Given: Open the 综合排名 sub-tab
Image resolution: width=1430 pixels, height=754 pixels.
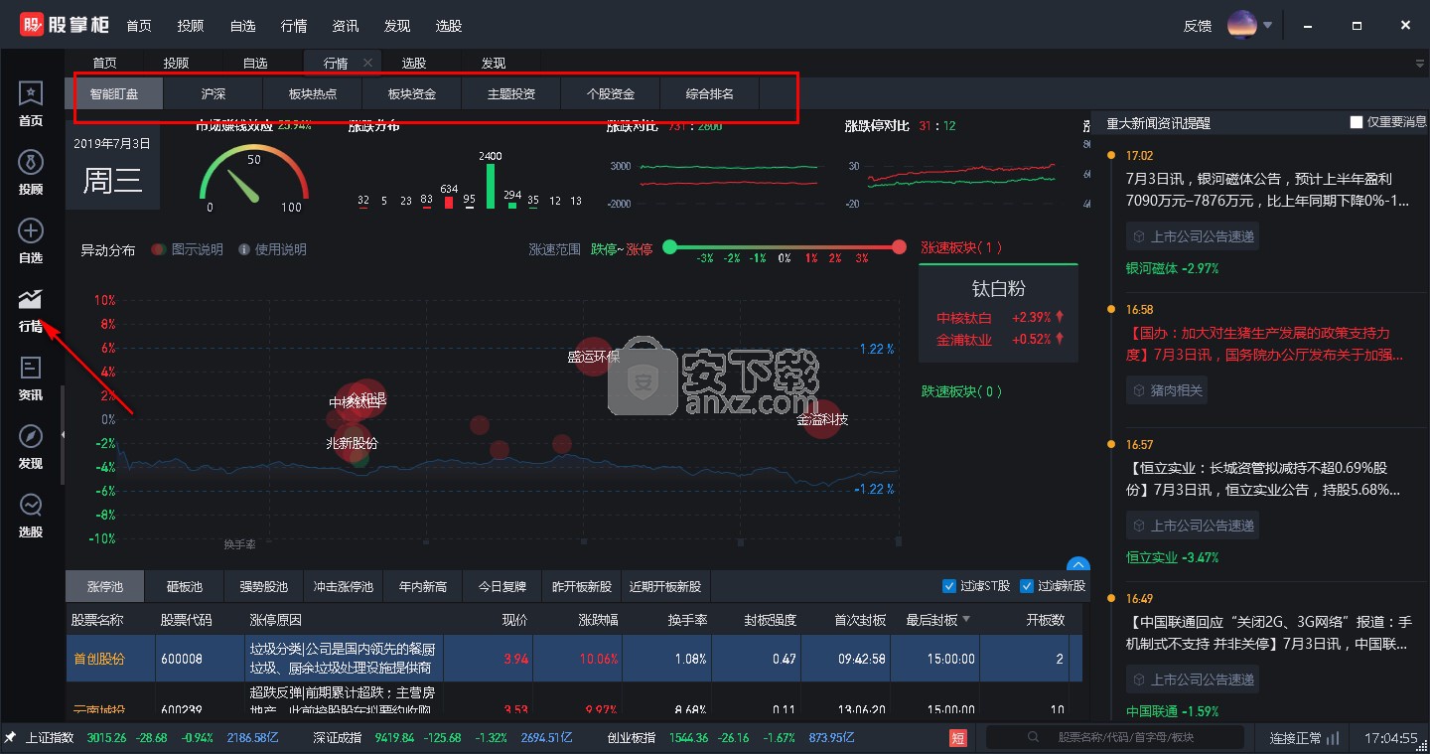Looking at the screenshot, I should coord(710,94).
